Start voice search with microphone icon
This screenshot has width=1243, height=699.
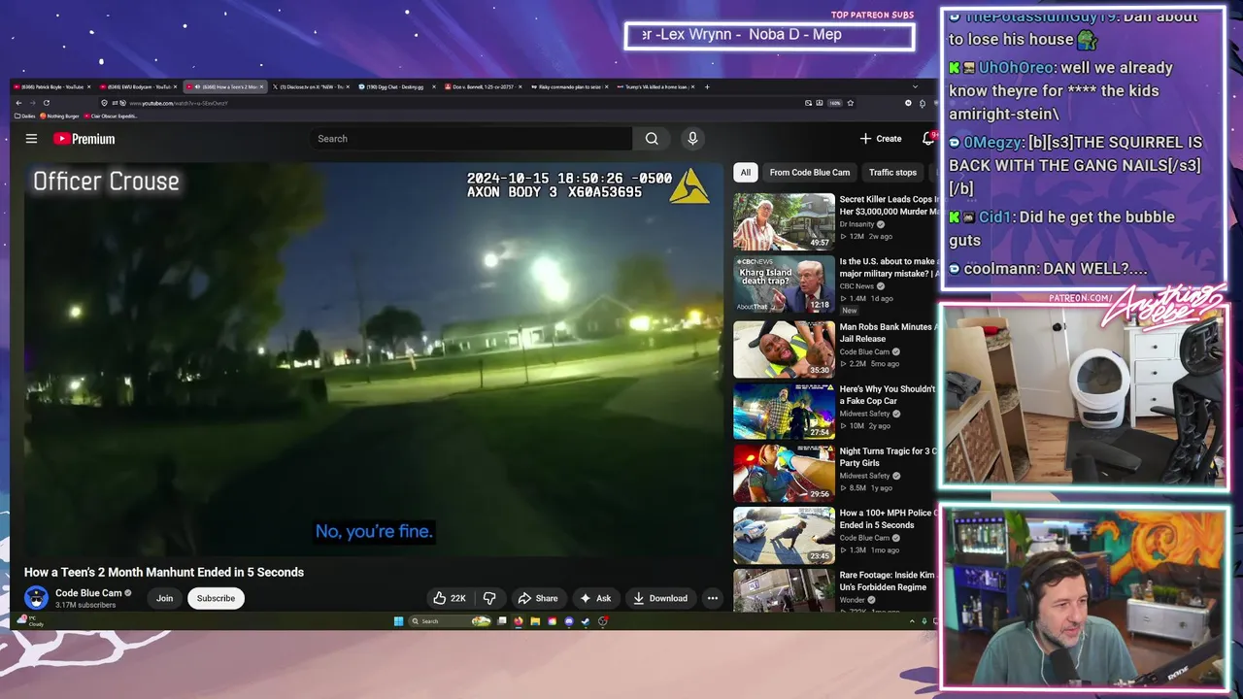[x=692, y=139]
